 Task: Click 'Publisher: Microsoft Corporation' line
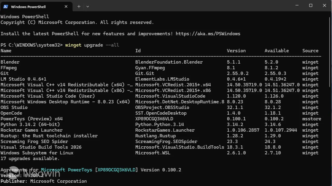(44, 181)
